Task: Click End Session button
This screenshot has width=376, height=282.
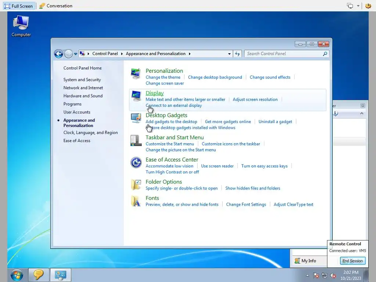Action: (352, 261)
